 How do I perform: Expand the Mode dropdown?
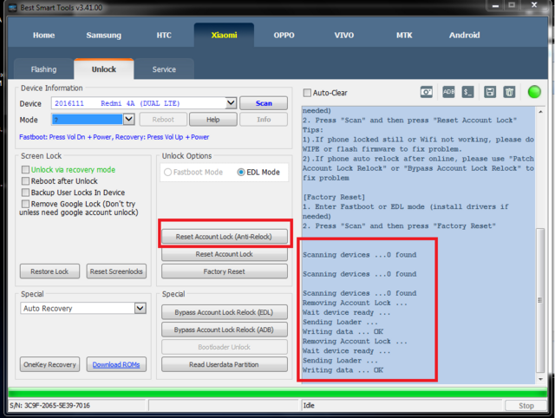[128, 120]
